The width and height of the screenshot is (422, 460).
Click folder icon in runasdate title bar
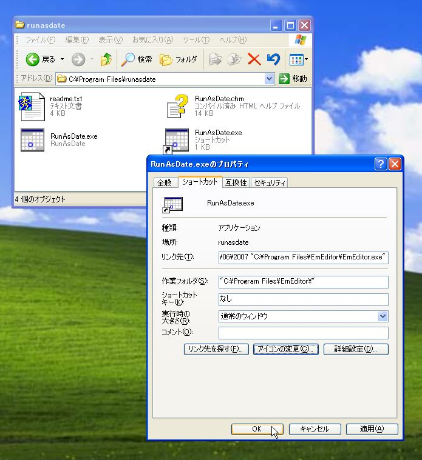(19, 25)
